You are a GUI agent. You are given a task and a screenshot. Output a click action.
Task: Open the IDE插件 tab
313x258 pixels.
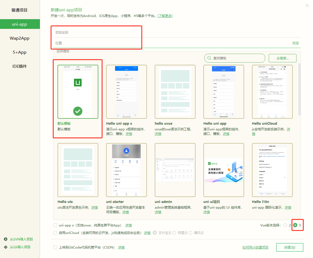19,66
